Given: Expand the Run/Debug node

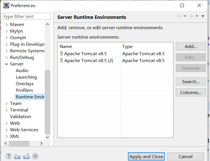Looking at the screenshot, I should coord(7,57).
